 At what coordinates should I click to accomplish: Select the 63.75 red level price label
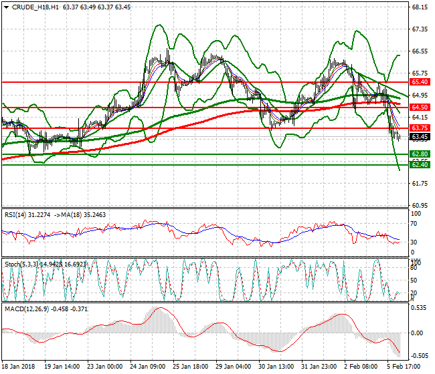click(420, 128)
